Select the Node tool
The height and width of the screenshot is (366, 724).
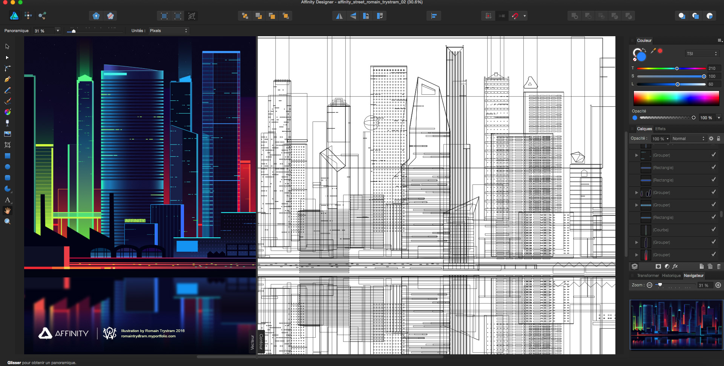pos(7,57)
